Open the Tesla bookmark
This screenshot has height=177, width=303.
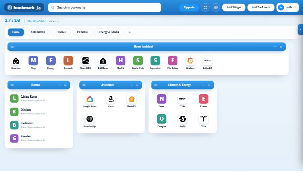(204, 119)
